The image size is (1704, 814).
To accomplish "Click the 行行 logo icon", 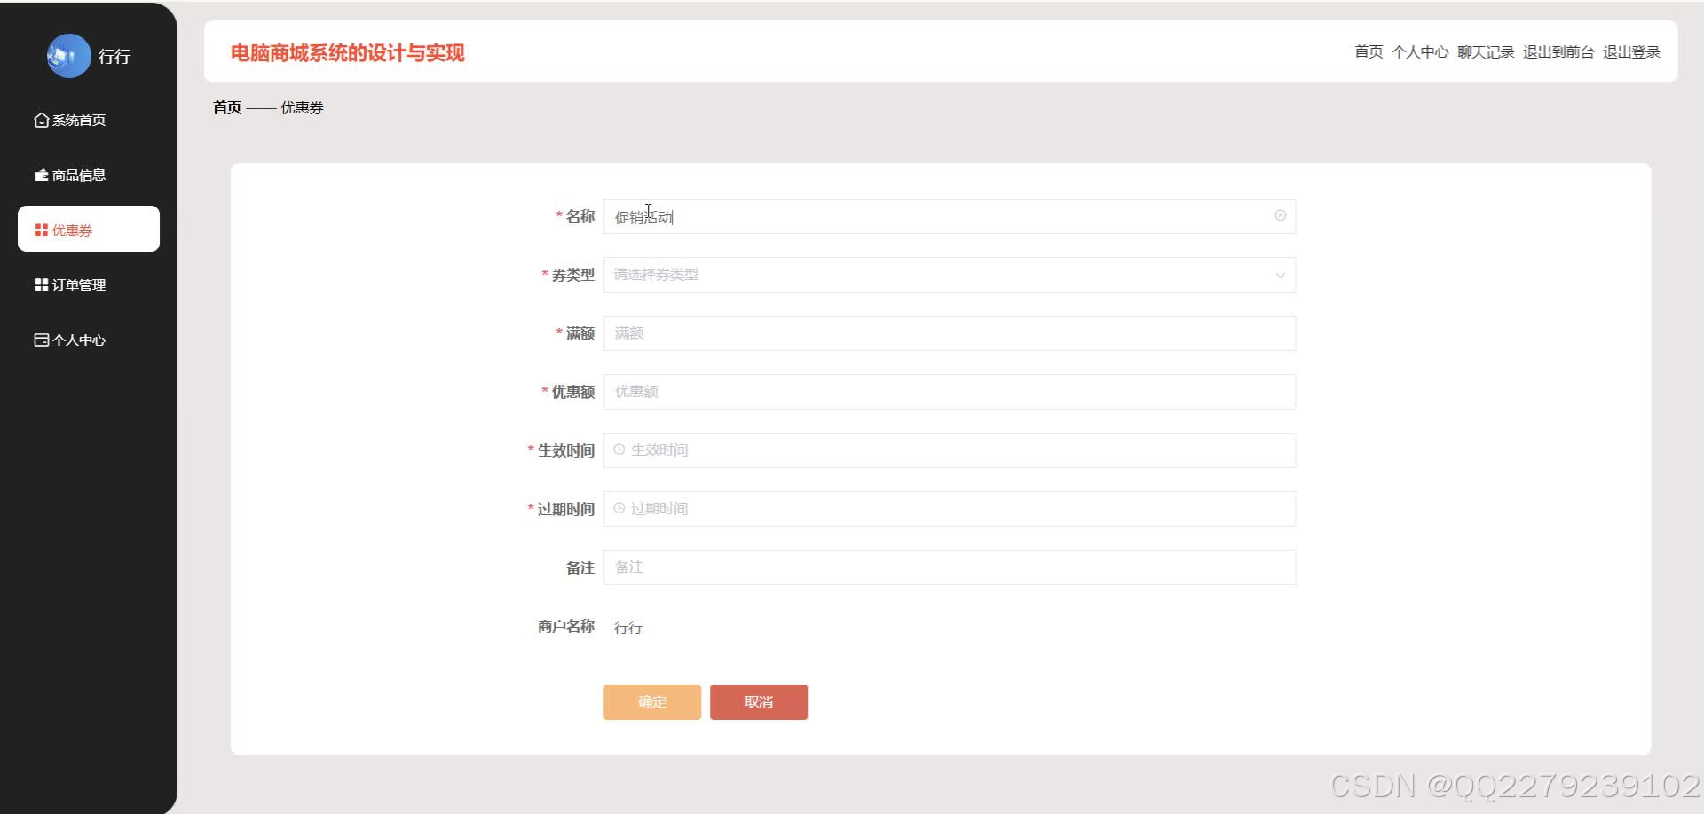I will [69, 55].
